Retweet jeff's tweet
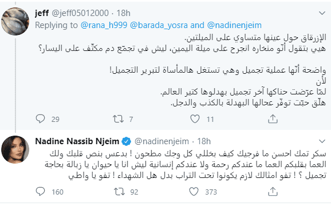Image resolution: width=331 pixels, height=206 pixels. (118, 119)
